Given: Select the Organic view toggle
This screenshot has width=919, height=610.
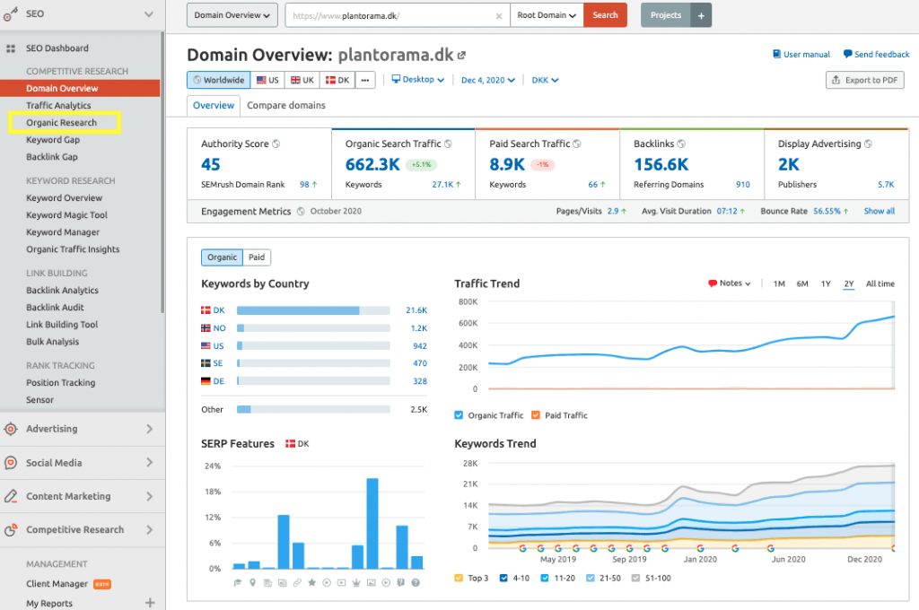Looking at the screenshot, I should (223, 257).
